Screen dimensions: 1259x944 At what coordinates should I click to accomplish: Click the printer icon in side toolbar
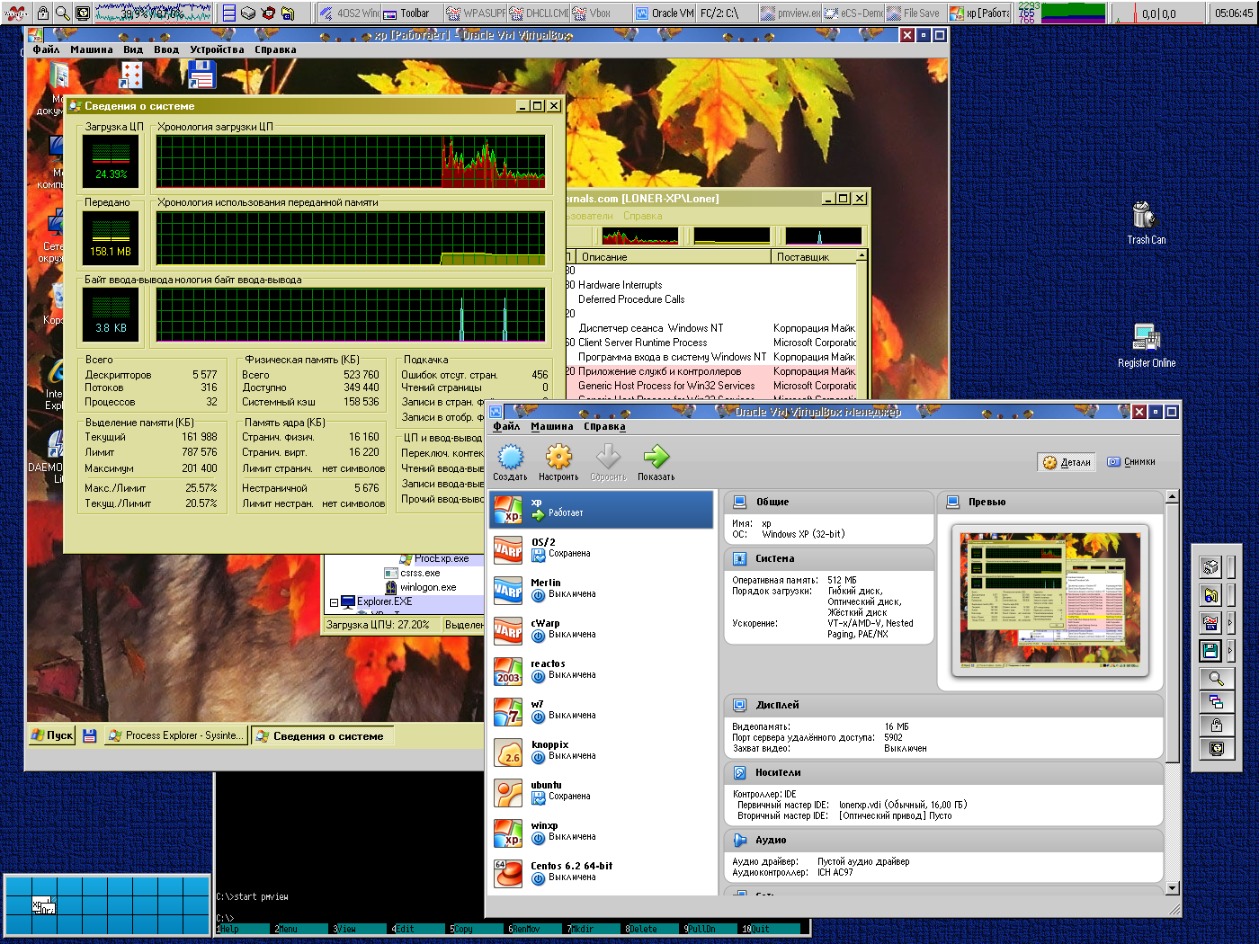pyautogui.click(x=1210, y=566)
